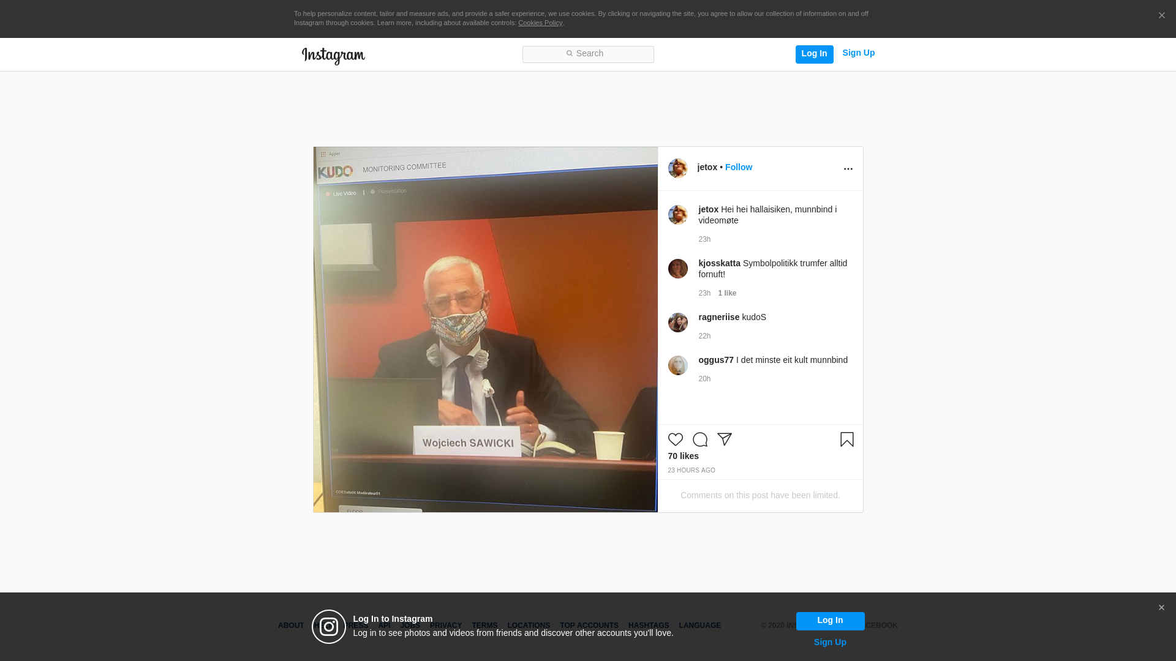Click the Sign Up link in the header

click(858, 53)
